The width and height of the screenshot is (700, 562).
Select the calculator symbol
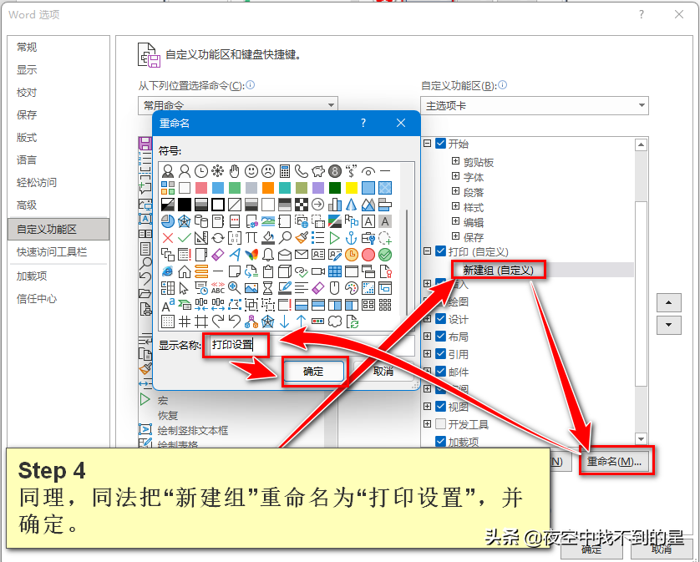284,171
